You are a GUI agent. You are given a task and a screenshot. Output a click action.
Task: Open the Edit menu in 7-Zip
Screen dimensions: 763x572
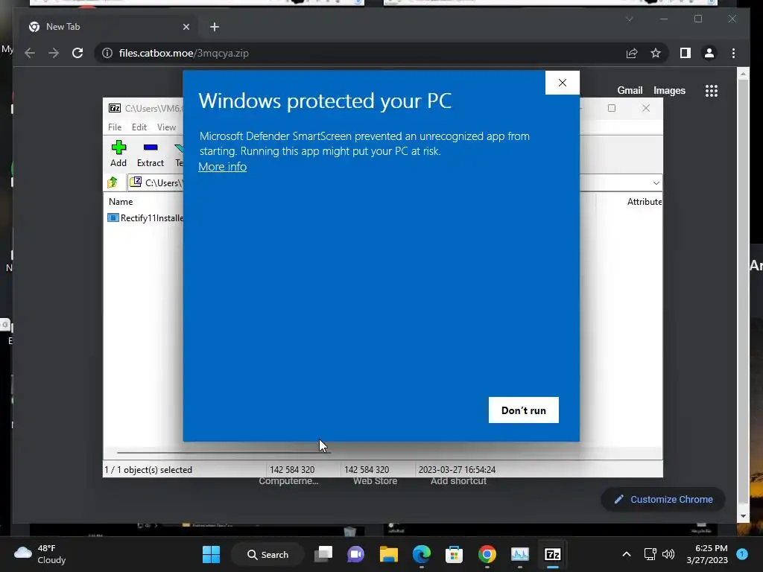tap(139, 127)
